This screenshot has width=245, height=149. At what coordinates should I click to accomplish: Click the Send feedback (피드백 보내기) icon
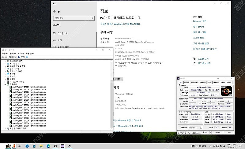pyautogui.click(x=194, y=63)
